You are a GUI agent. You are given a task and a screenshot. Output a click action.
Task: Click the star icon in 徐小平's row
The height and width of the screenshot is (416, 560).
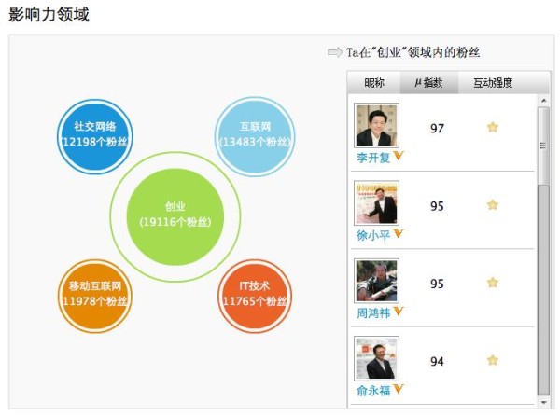[493, 205]
